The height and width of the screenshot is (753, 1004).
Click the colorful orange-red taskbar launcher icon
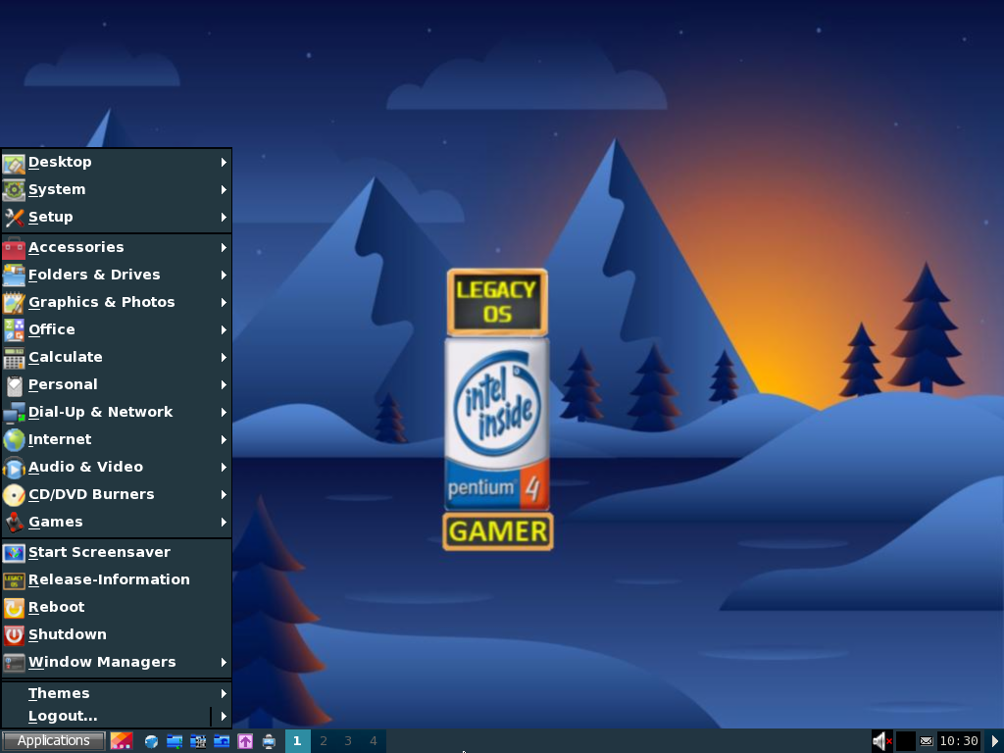pos(122,741)
